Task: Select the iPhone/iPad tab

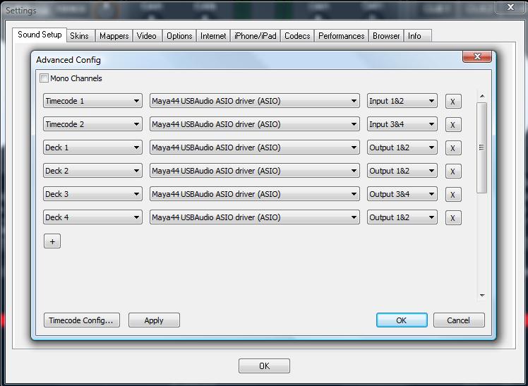Action: (x=255, y=36)
